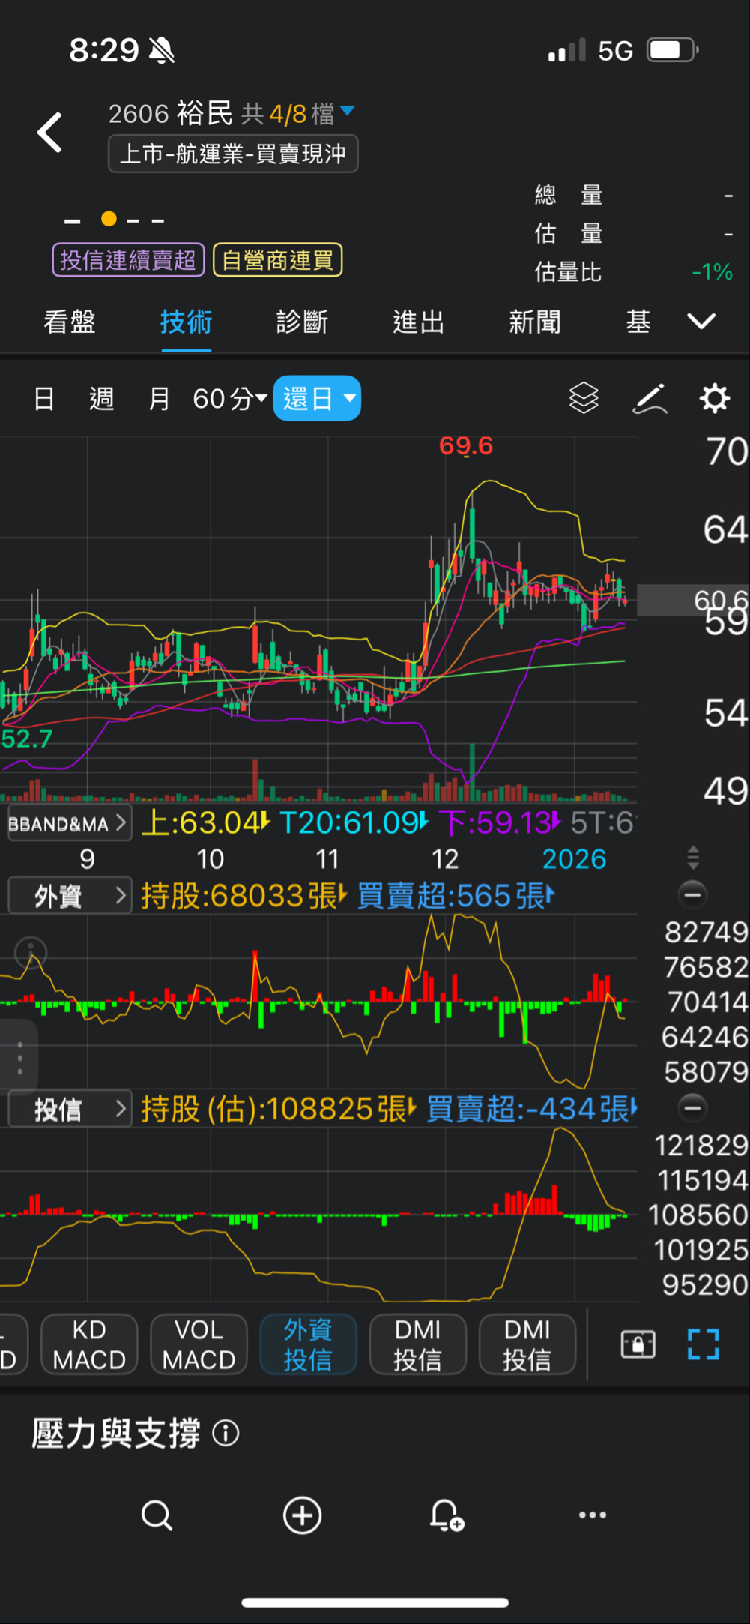The height and width of the screenshot is (1624, 750).
Task: Tap 自營商連買 tag
Action: (278, 260)
